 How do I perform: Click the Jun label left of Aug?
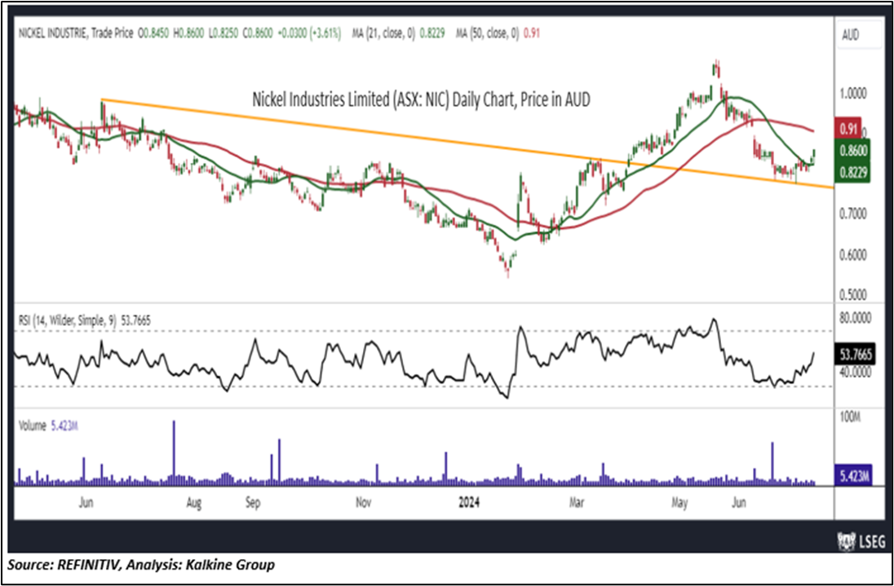tap(86, 503)
